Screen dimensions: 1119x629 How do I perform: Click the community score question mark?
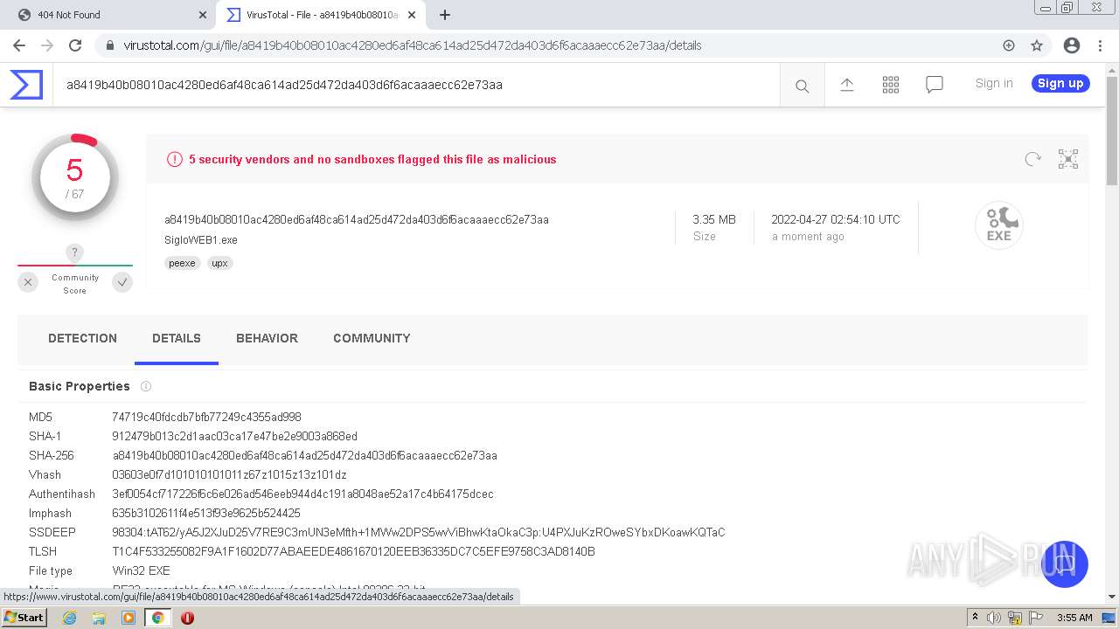[74, 252]
